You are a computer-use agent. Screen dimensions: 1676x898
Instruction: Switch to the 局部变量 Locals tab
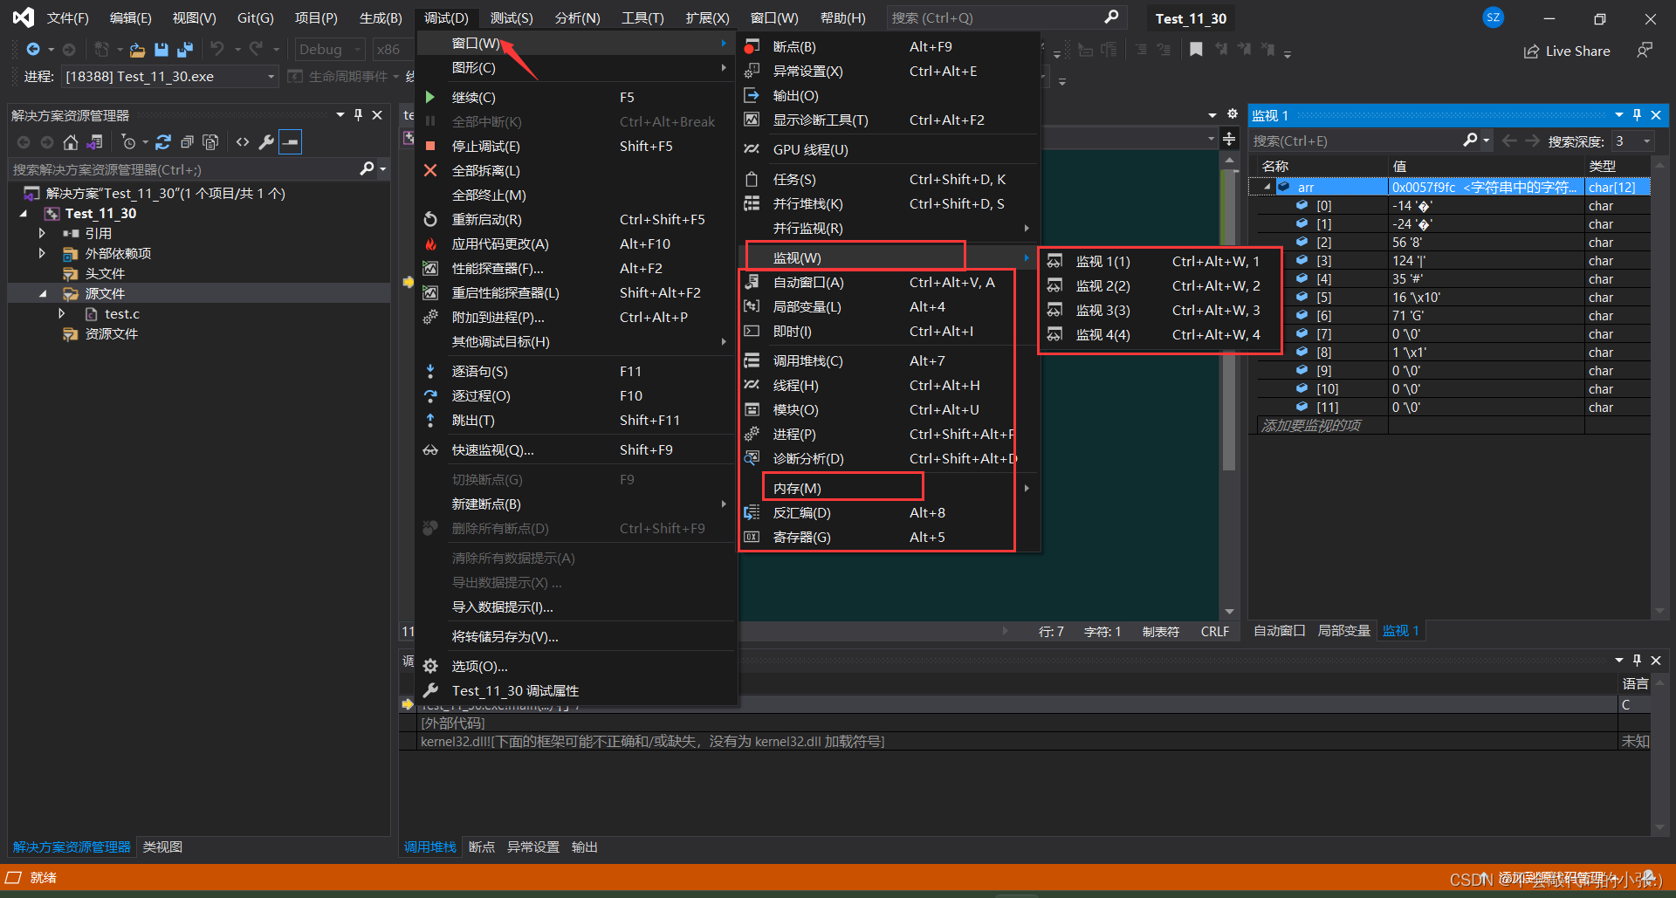click(1343, 631)
